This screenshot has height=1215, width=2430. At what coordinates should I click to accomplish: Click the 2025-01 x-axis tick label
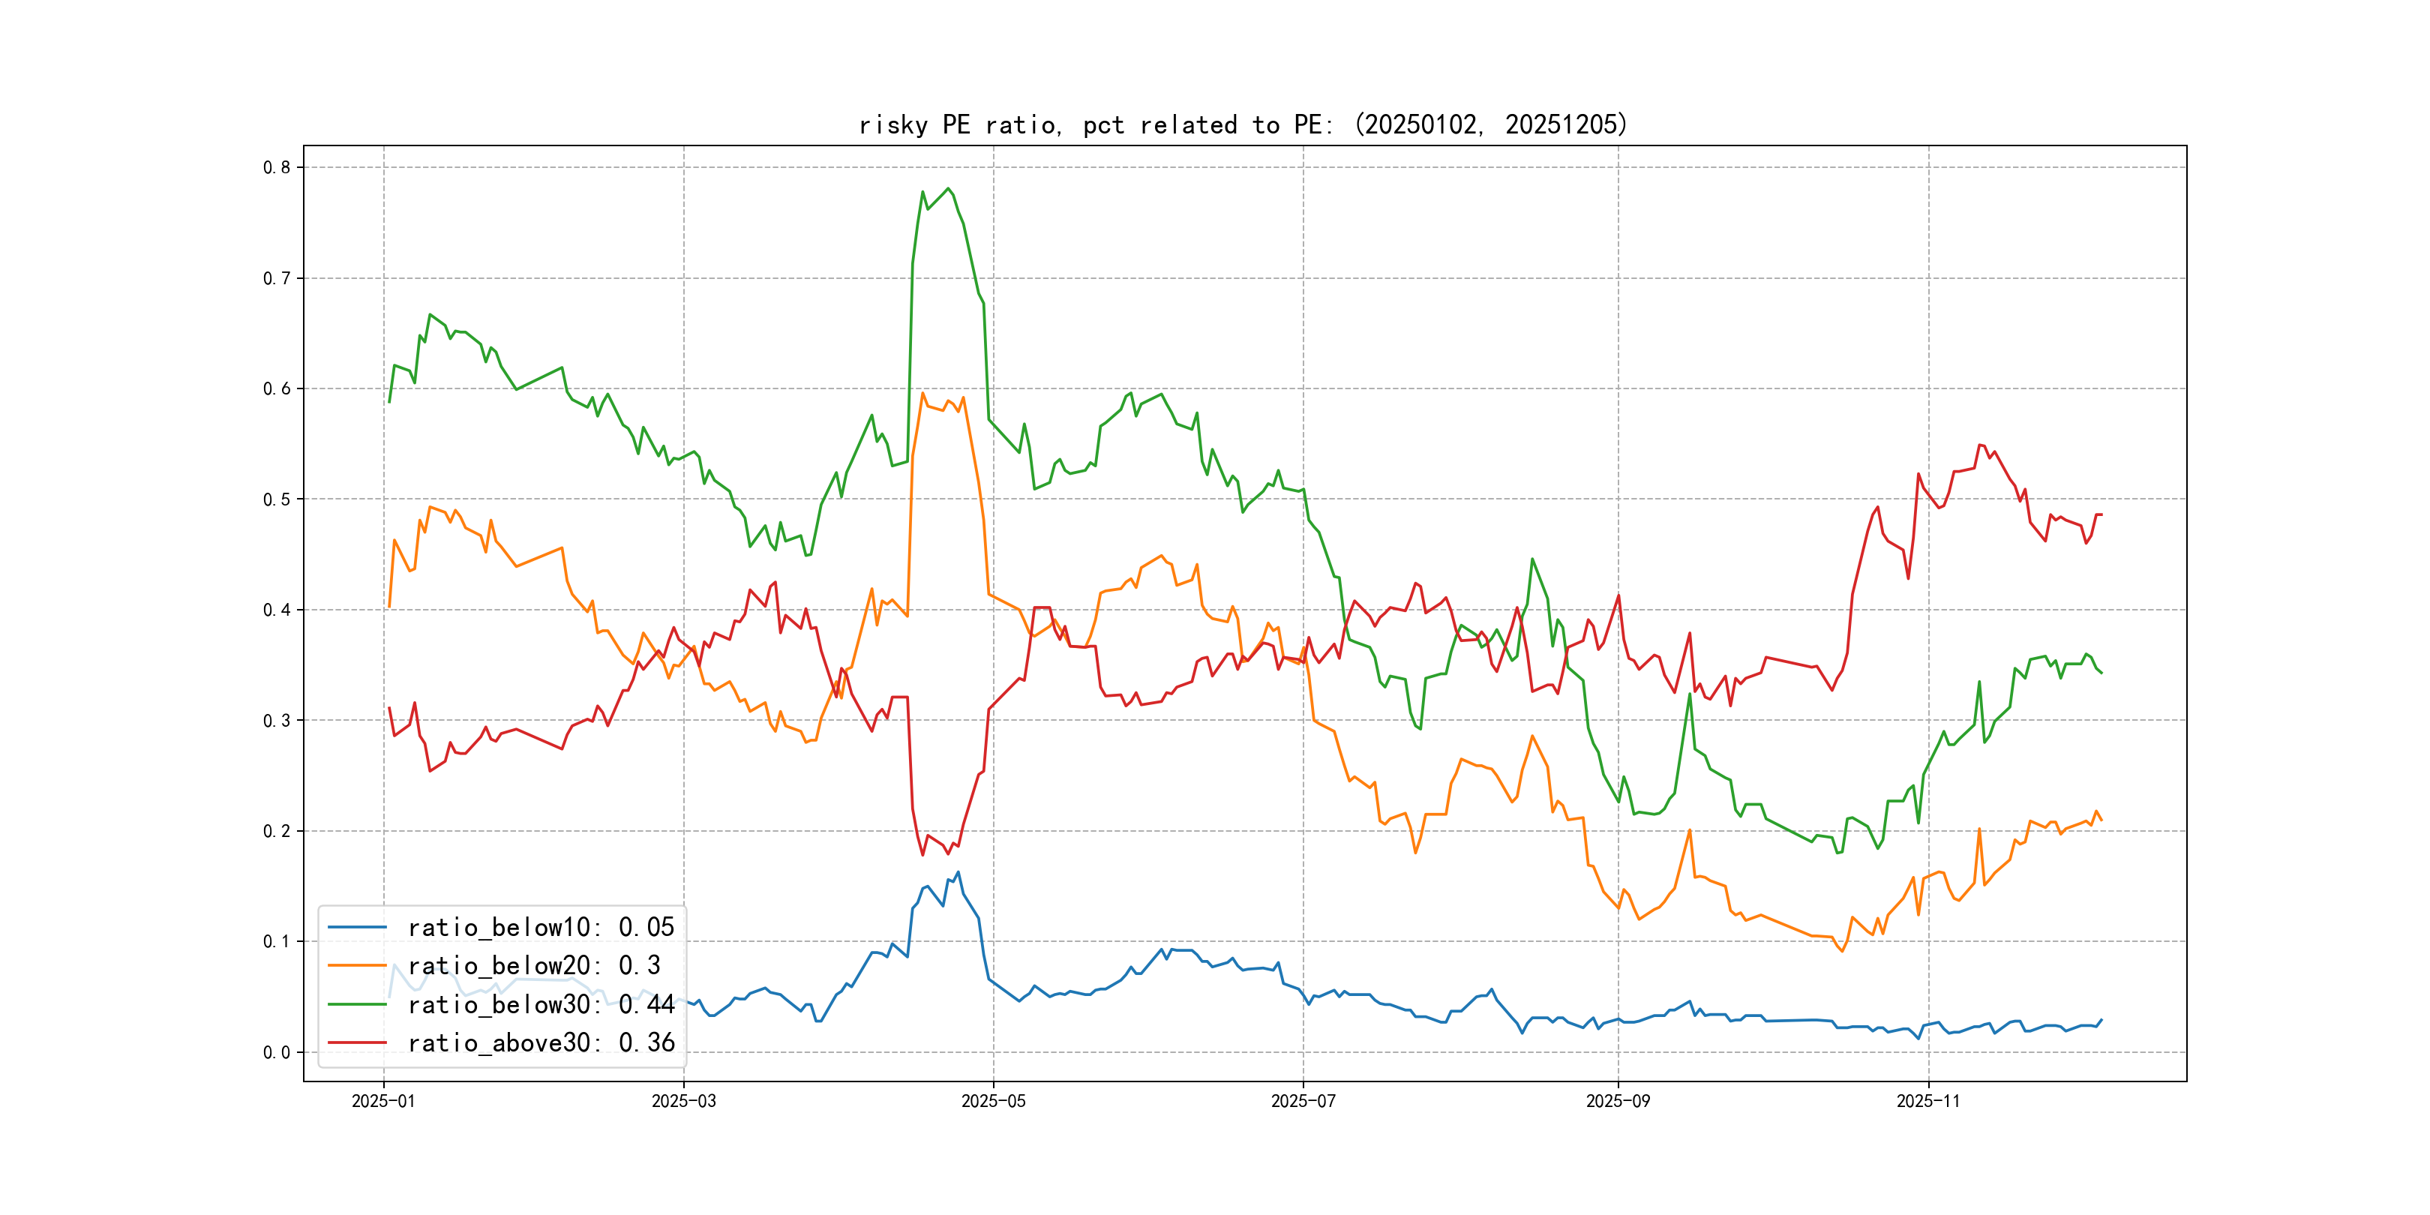(x=383, y=1102)
